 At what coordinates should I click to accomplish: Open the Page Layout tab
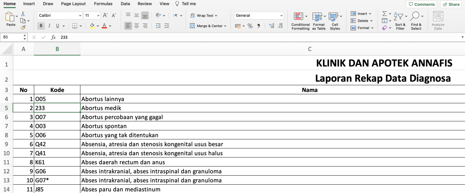click(x=73, y=4)
